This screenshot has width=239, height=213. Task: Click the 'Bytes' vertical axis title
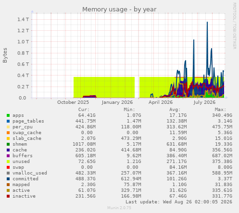tap(5, 55)
